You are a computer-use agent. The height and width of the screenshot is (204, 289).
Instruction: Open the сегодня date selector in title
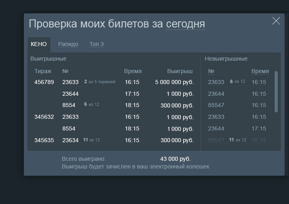coord(186,24)
